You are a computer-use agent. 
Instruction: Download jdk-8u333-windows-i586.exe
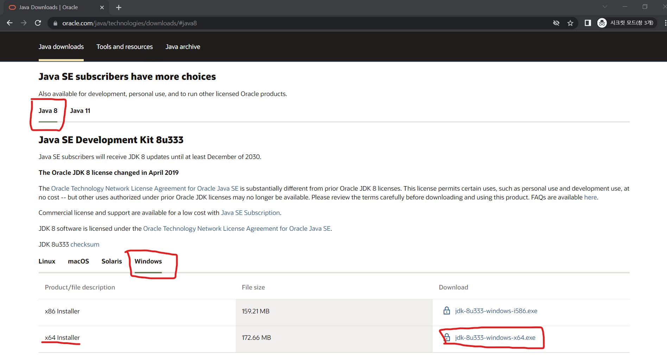click(x=496, y=311)
